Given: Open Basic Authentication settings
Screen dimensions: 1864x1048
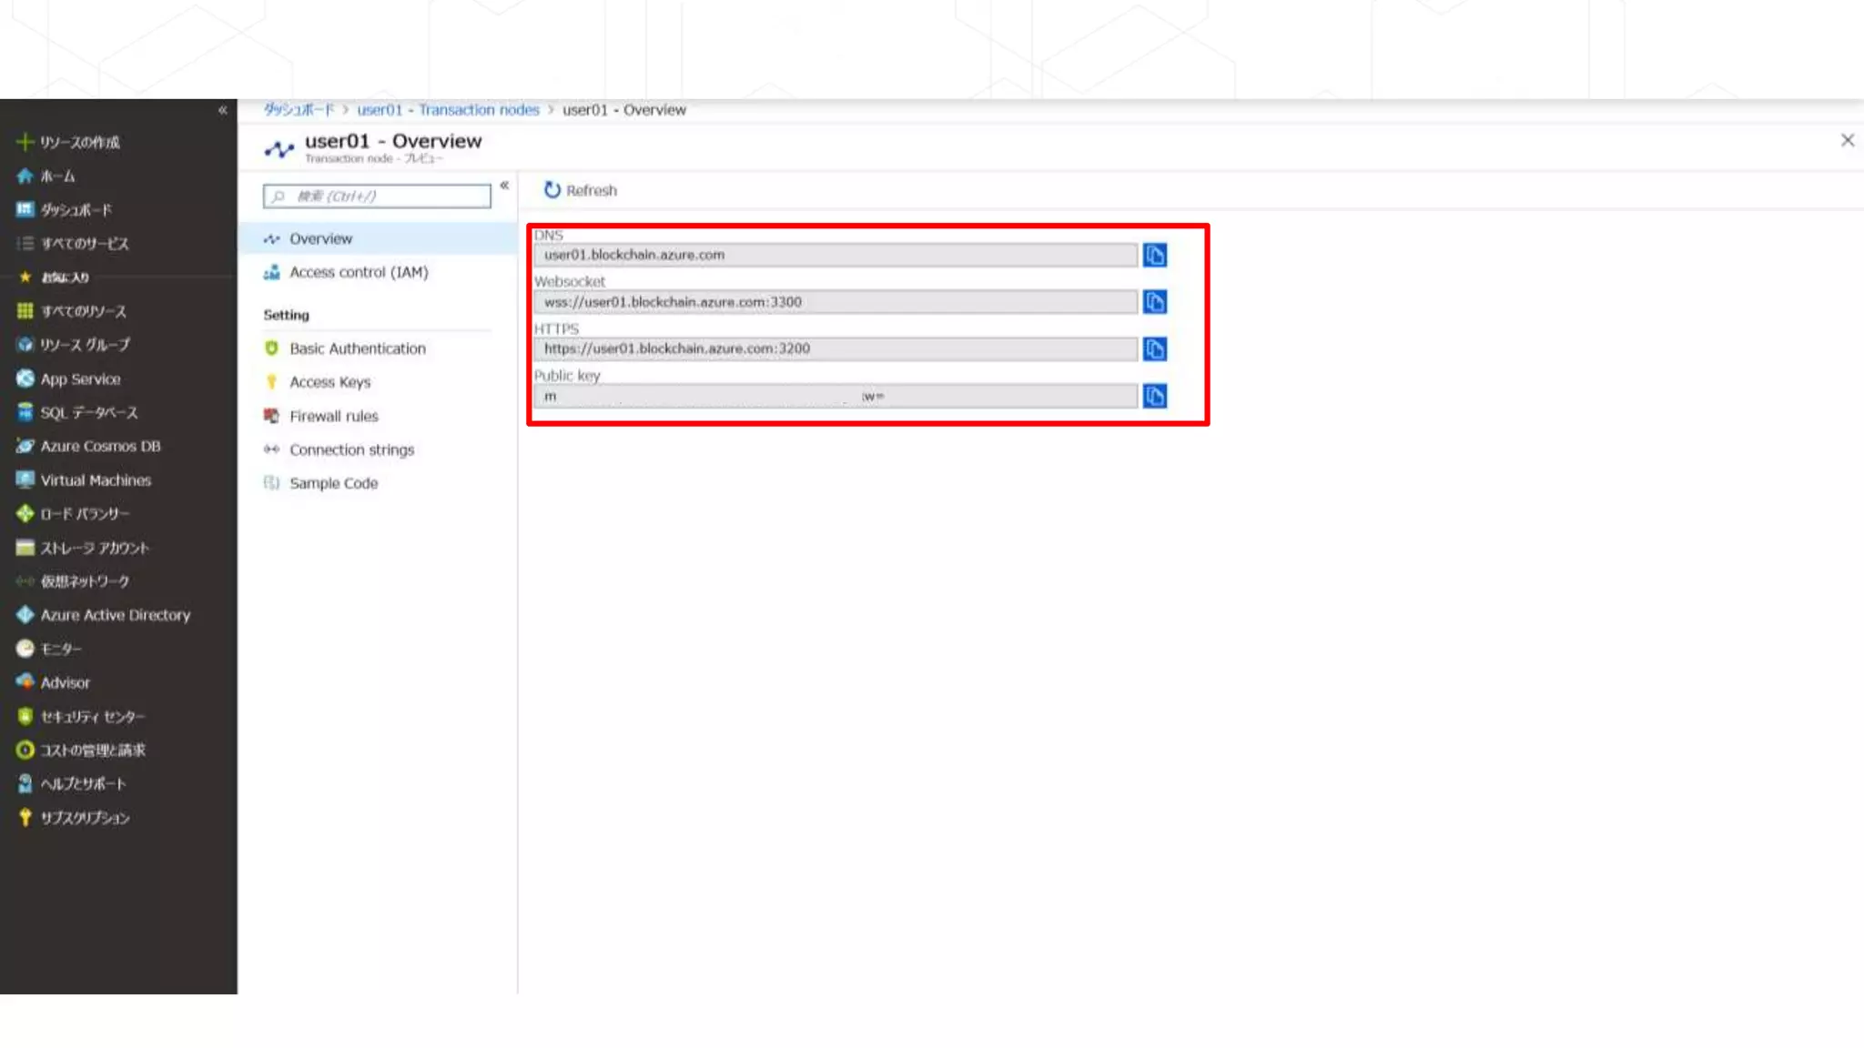Looking at the screenshot, I should [357, 349].
